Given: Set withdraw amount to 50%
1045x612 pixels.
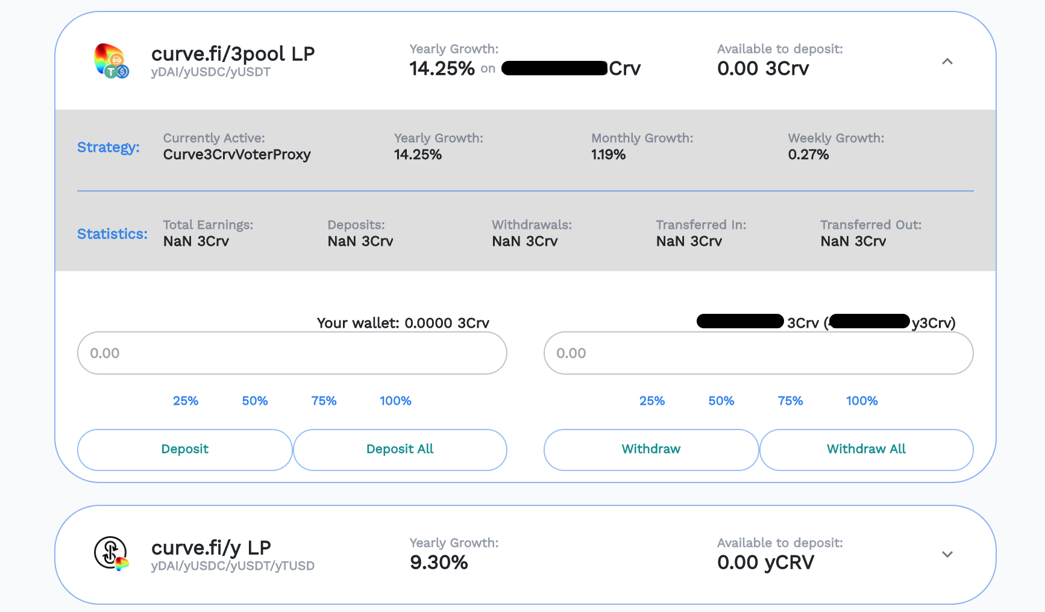Looking at the screenshot, I should click(x=721, y=401).
